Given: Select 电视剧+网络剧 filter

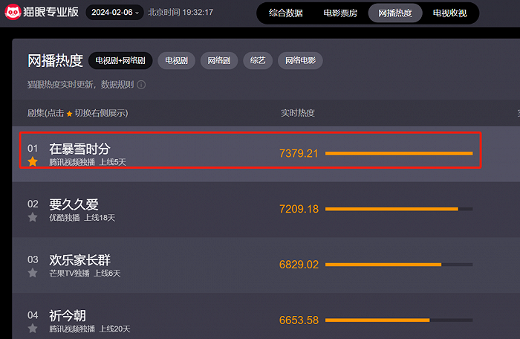Looking at the screenshot, I should [x=120, y=60].
